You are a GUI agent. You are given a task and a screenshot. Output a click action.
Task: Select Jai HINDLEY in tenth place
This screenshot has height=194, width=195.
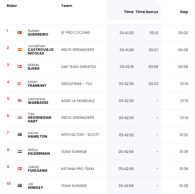[35, 186]
